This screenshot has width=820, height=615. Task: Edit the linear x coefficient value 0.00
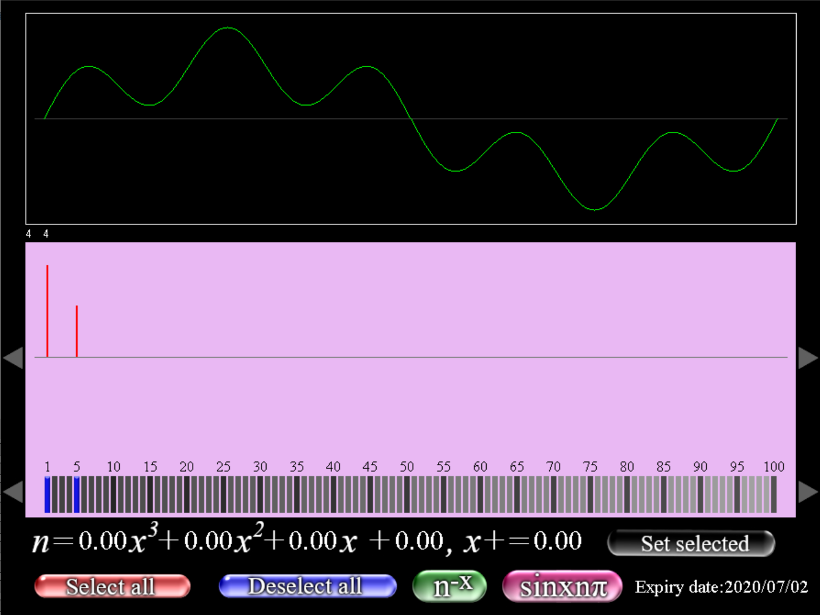point(312,541)
